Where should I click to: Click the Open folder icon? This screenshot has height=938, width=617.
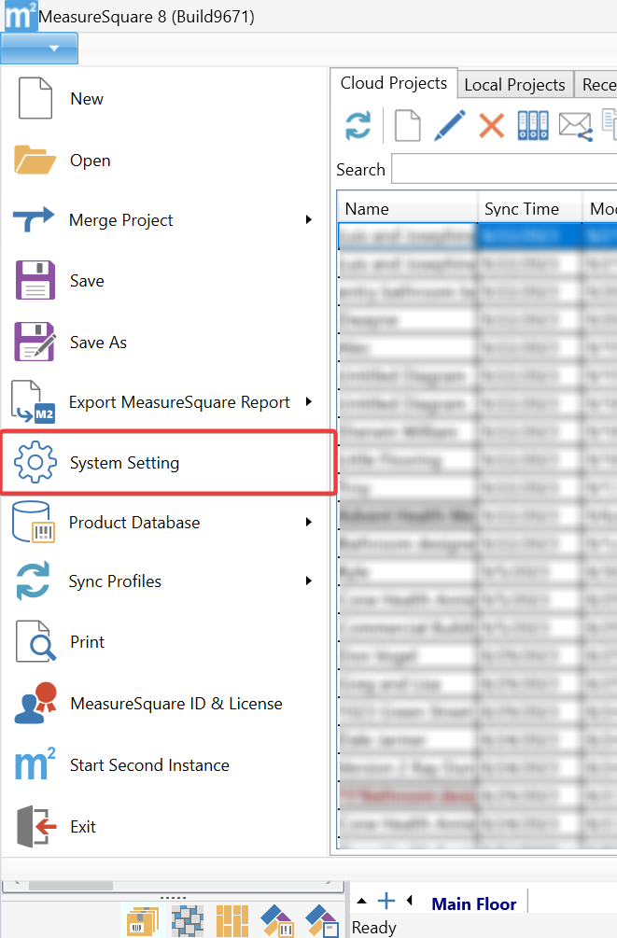pos(35,160)
